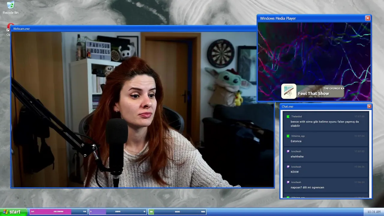Click the Kicks goal progress bar
The height and width of the screenshot is (216, 384).
[177, 211]
